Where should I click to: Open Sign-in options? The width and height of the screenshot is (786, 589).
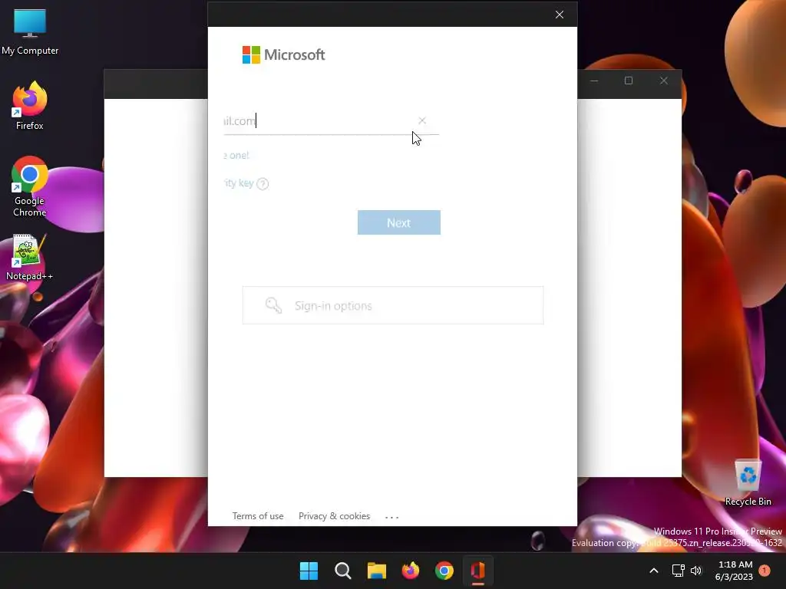pos(392,305)
